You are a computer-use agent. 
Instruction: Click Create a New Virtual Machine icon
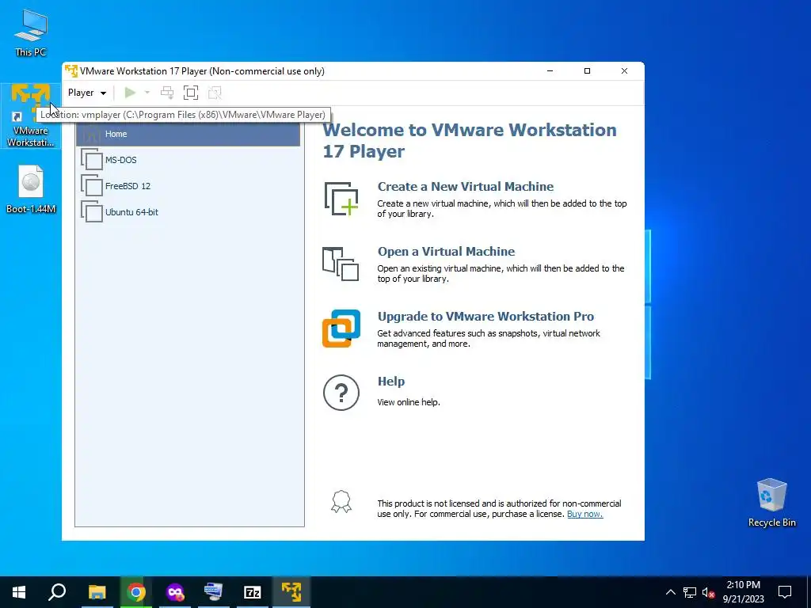[341, 199]
